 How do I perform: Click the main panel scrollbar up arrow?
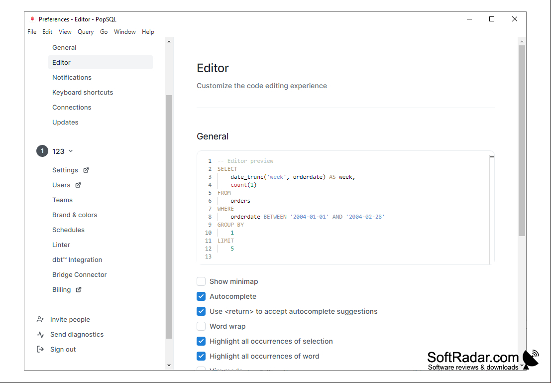point(522,41)
